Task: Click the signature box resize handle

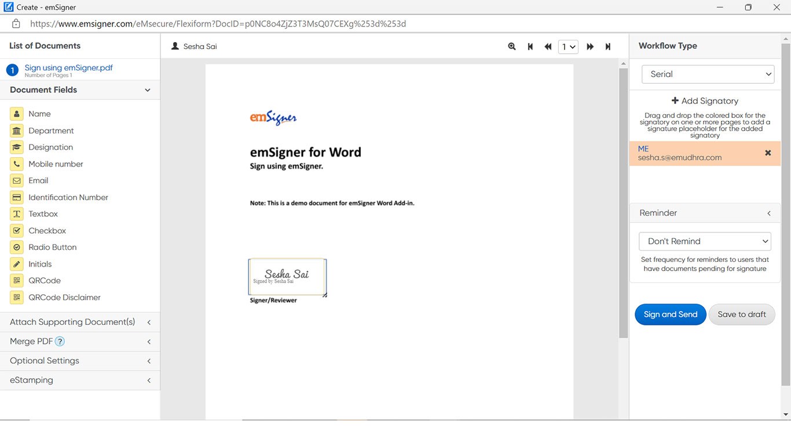Action: 325,295
